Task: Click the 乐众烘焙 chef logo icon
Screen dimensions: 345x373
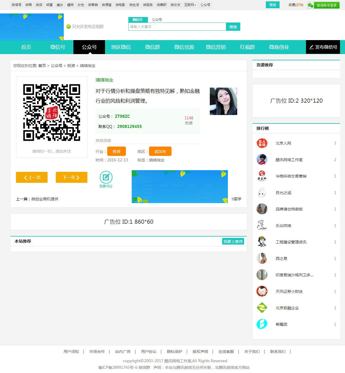Action: tap(262, 225)
